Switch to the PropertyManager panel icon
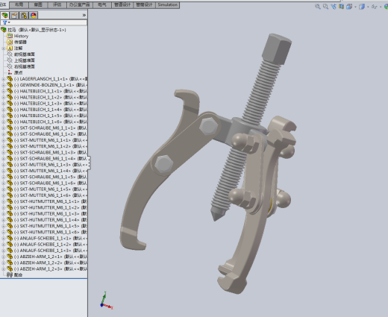 [x=14, y=16]
